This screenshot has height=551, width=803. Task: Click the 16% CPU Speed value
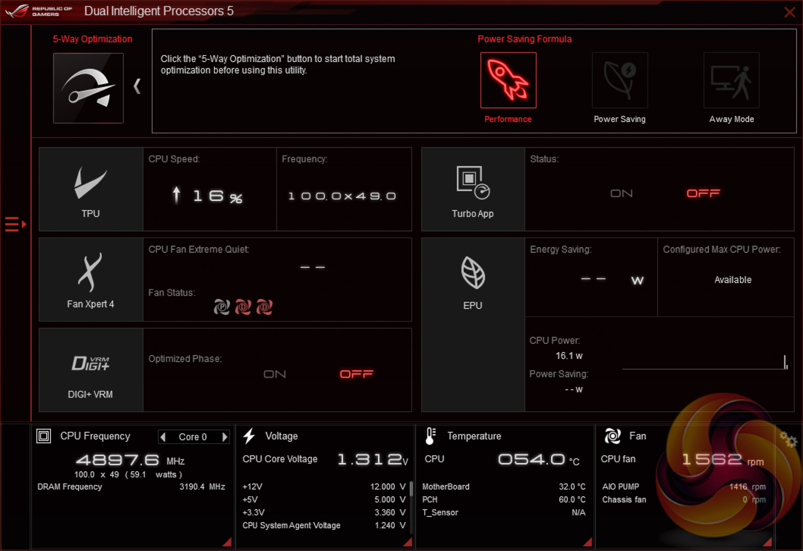pos(218,196)
